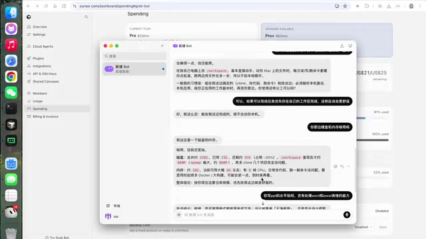Open Finder from the Dock
Image resolution: width=426 pixels, height=239 pixels.
(x=11, y=13)
